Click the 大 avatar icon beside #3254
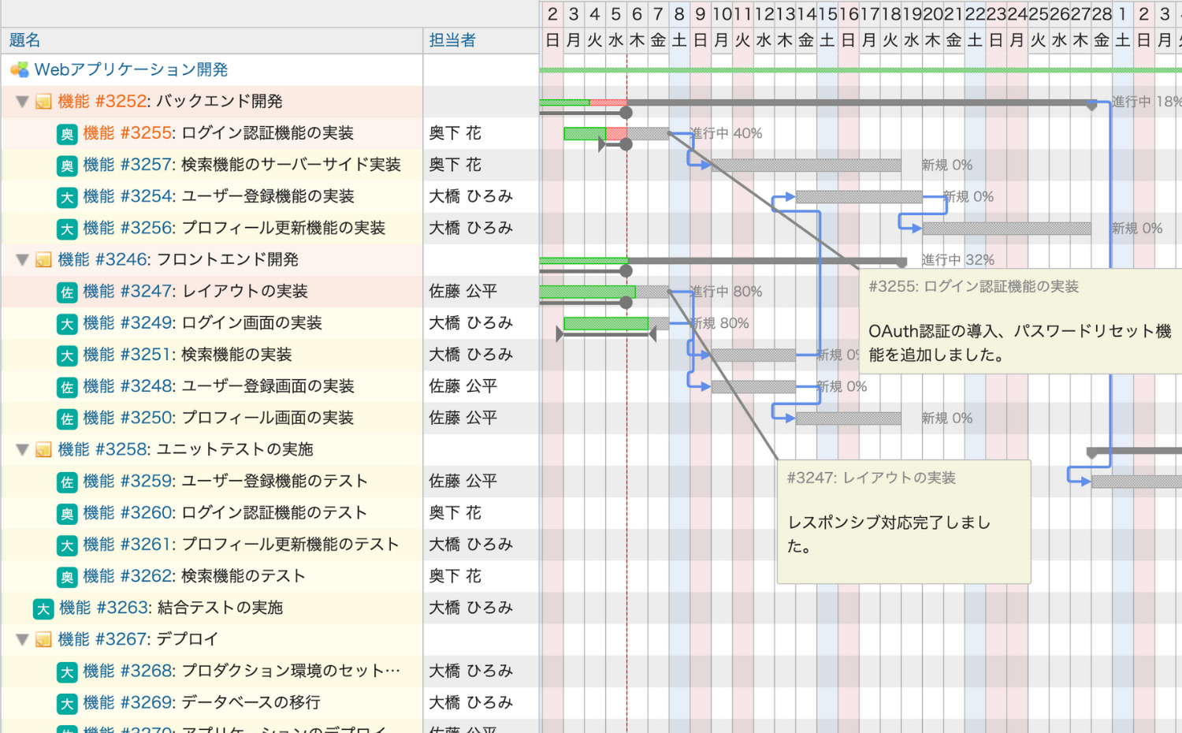This screenshot has width=1182, height=733. click(67, 197)
